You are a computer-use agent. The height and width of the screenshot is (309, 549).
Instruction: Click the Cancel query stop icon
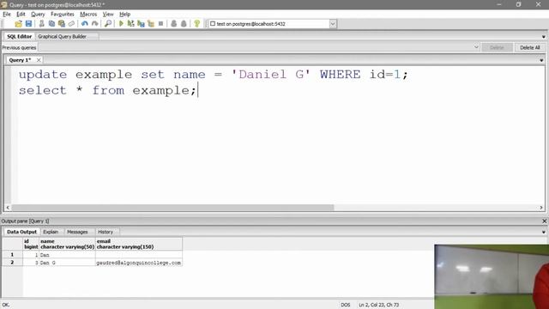pyautogui.click(x=160, y=24)
